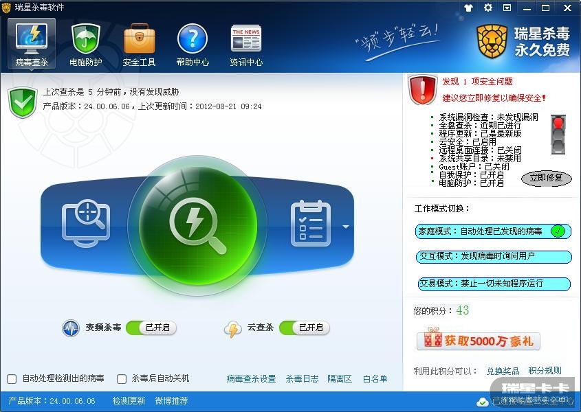The image size is (581, 412).
Task: Click 远程桌面连接：已关闭 status line
Action: [480, 150]
